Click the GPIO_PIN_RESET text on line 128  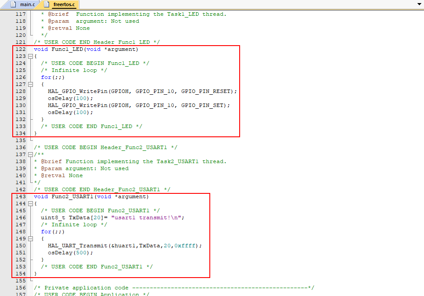(x=205, y=91)
